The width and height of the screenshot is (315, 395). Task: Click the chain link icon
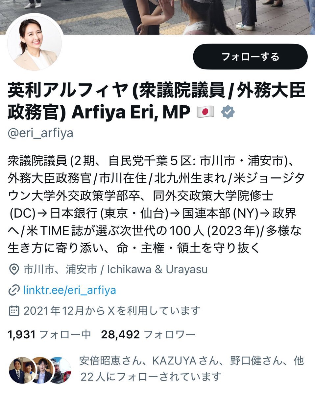14,290
